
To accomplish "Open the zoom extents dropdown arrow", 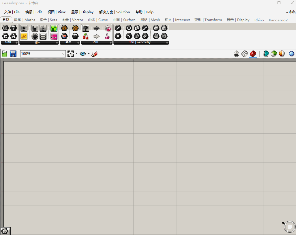I will point(76,54).
